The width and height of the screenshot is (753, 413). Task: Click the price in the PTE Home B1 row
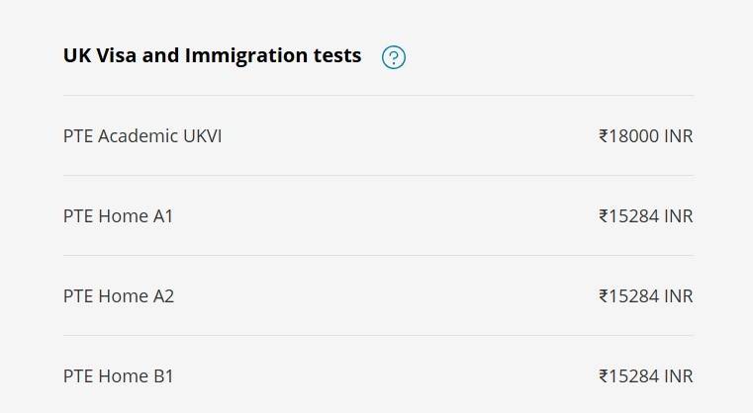645,376
